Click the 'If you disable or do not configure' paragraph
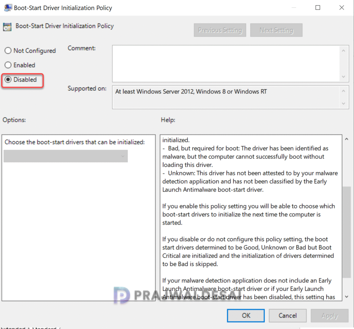This screenshot has height=329, width=354. click(x=248, y=251)
